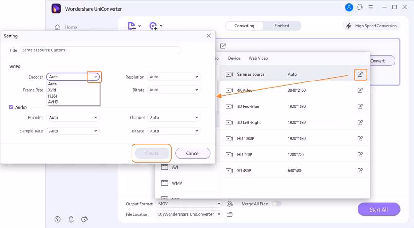
Task: Click the WMV format icon
Action: [x=165, y=183]
